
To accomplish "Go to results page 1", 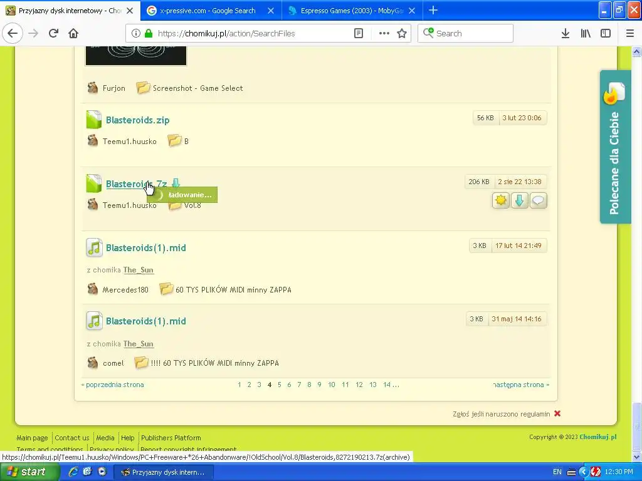I will pyautogui.click(x=239, y=385).
